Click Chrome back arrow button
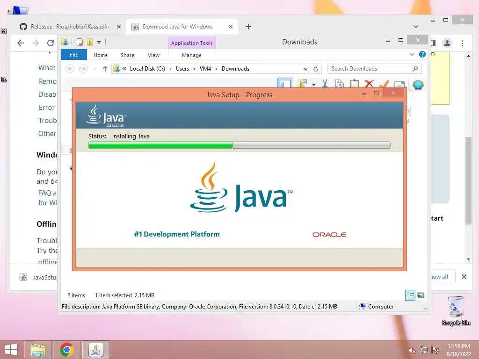The height and width of the screenshot is (359, 479). click(x=21, y=43)
